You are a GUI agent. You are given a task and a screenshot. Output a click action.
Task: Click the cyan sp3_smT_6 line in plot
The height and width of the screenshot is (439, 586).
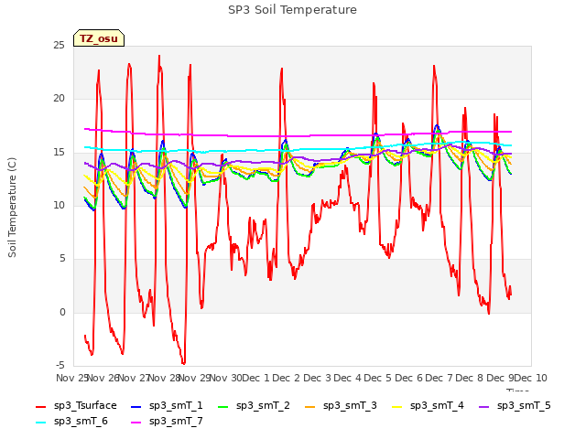[x=299, y=149]
